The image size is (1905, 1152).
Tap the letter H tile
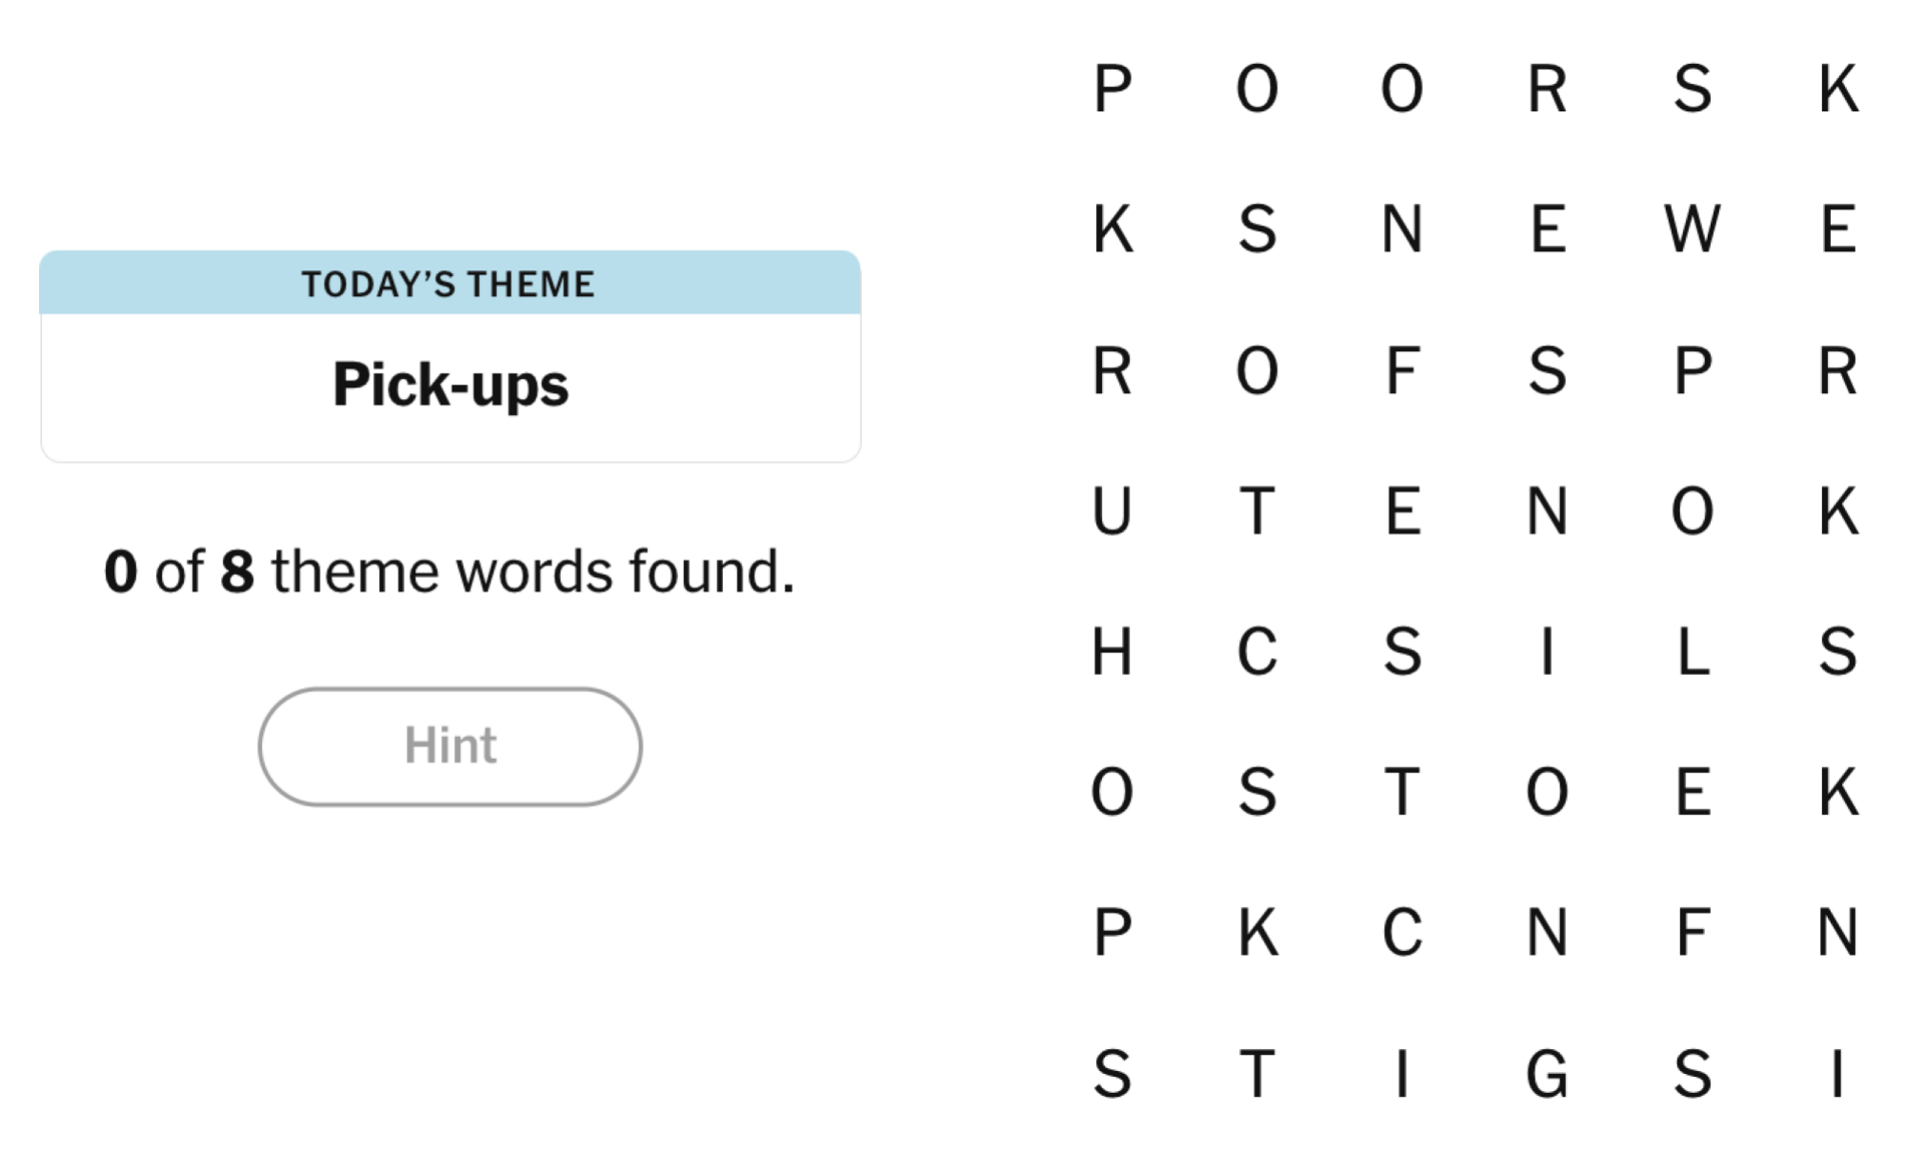click(x=1113, y=652)
